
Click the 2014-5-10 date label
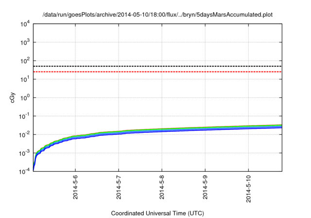[248, 189]
